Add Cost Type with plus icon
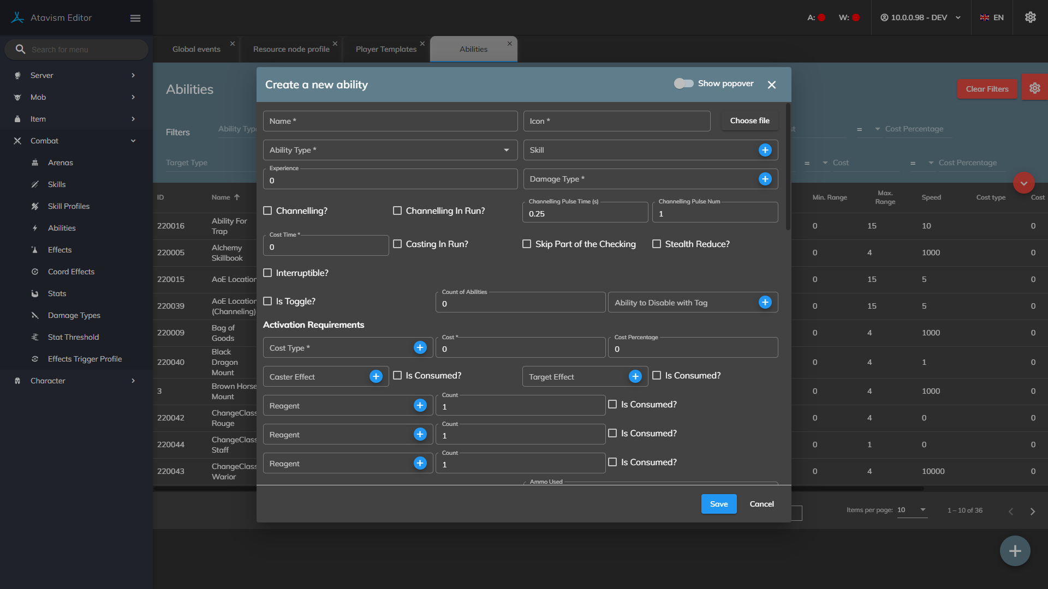Screen dimensions: 1048x589 click(420, 348)
